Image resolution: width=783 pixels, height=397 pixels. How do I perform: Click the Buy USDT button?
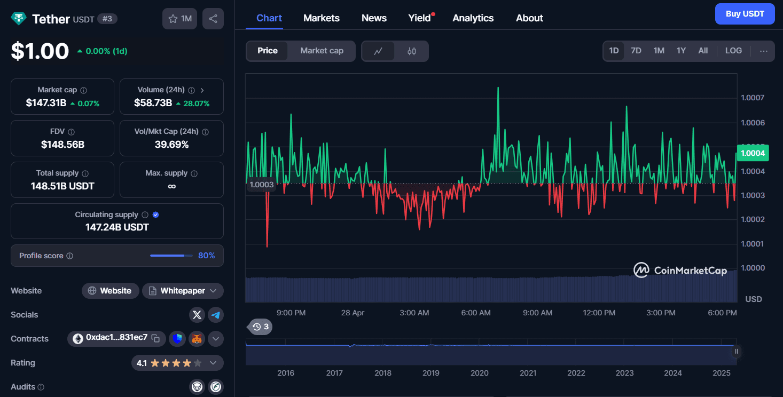(745, 14)
